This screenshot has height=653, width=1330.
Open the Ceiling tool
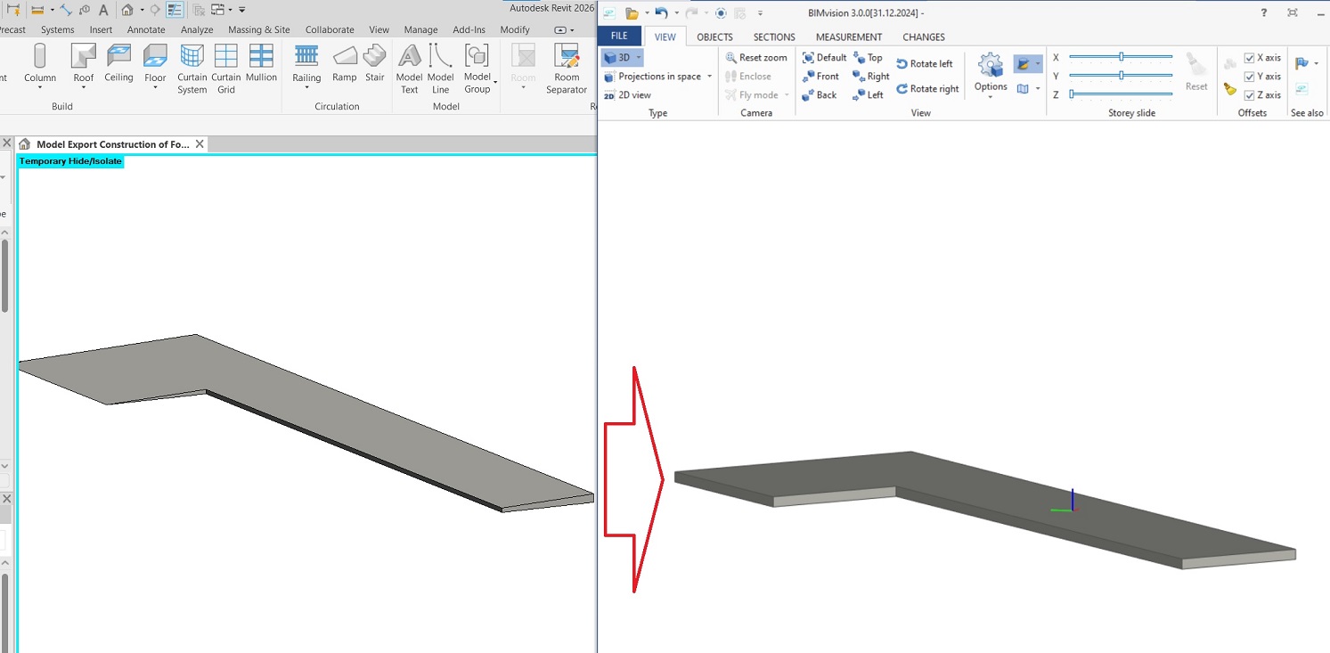[x=118, y=62]
